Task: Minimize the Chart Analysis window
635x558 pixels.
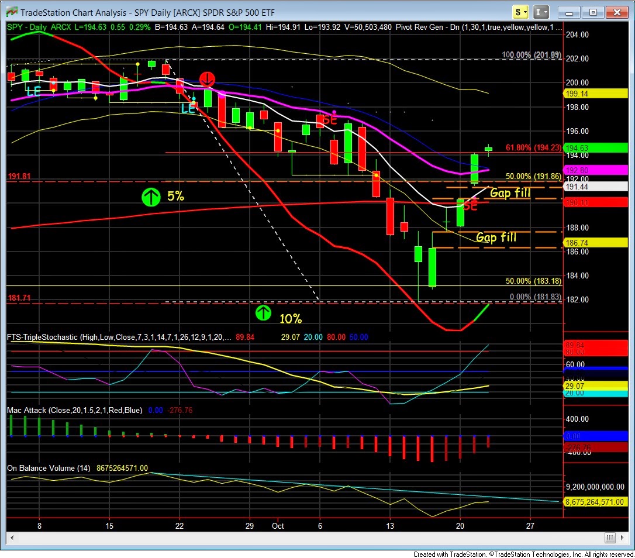Action: coord(568,12)
